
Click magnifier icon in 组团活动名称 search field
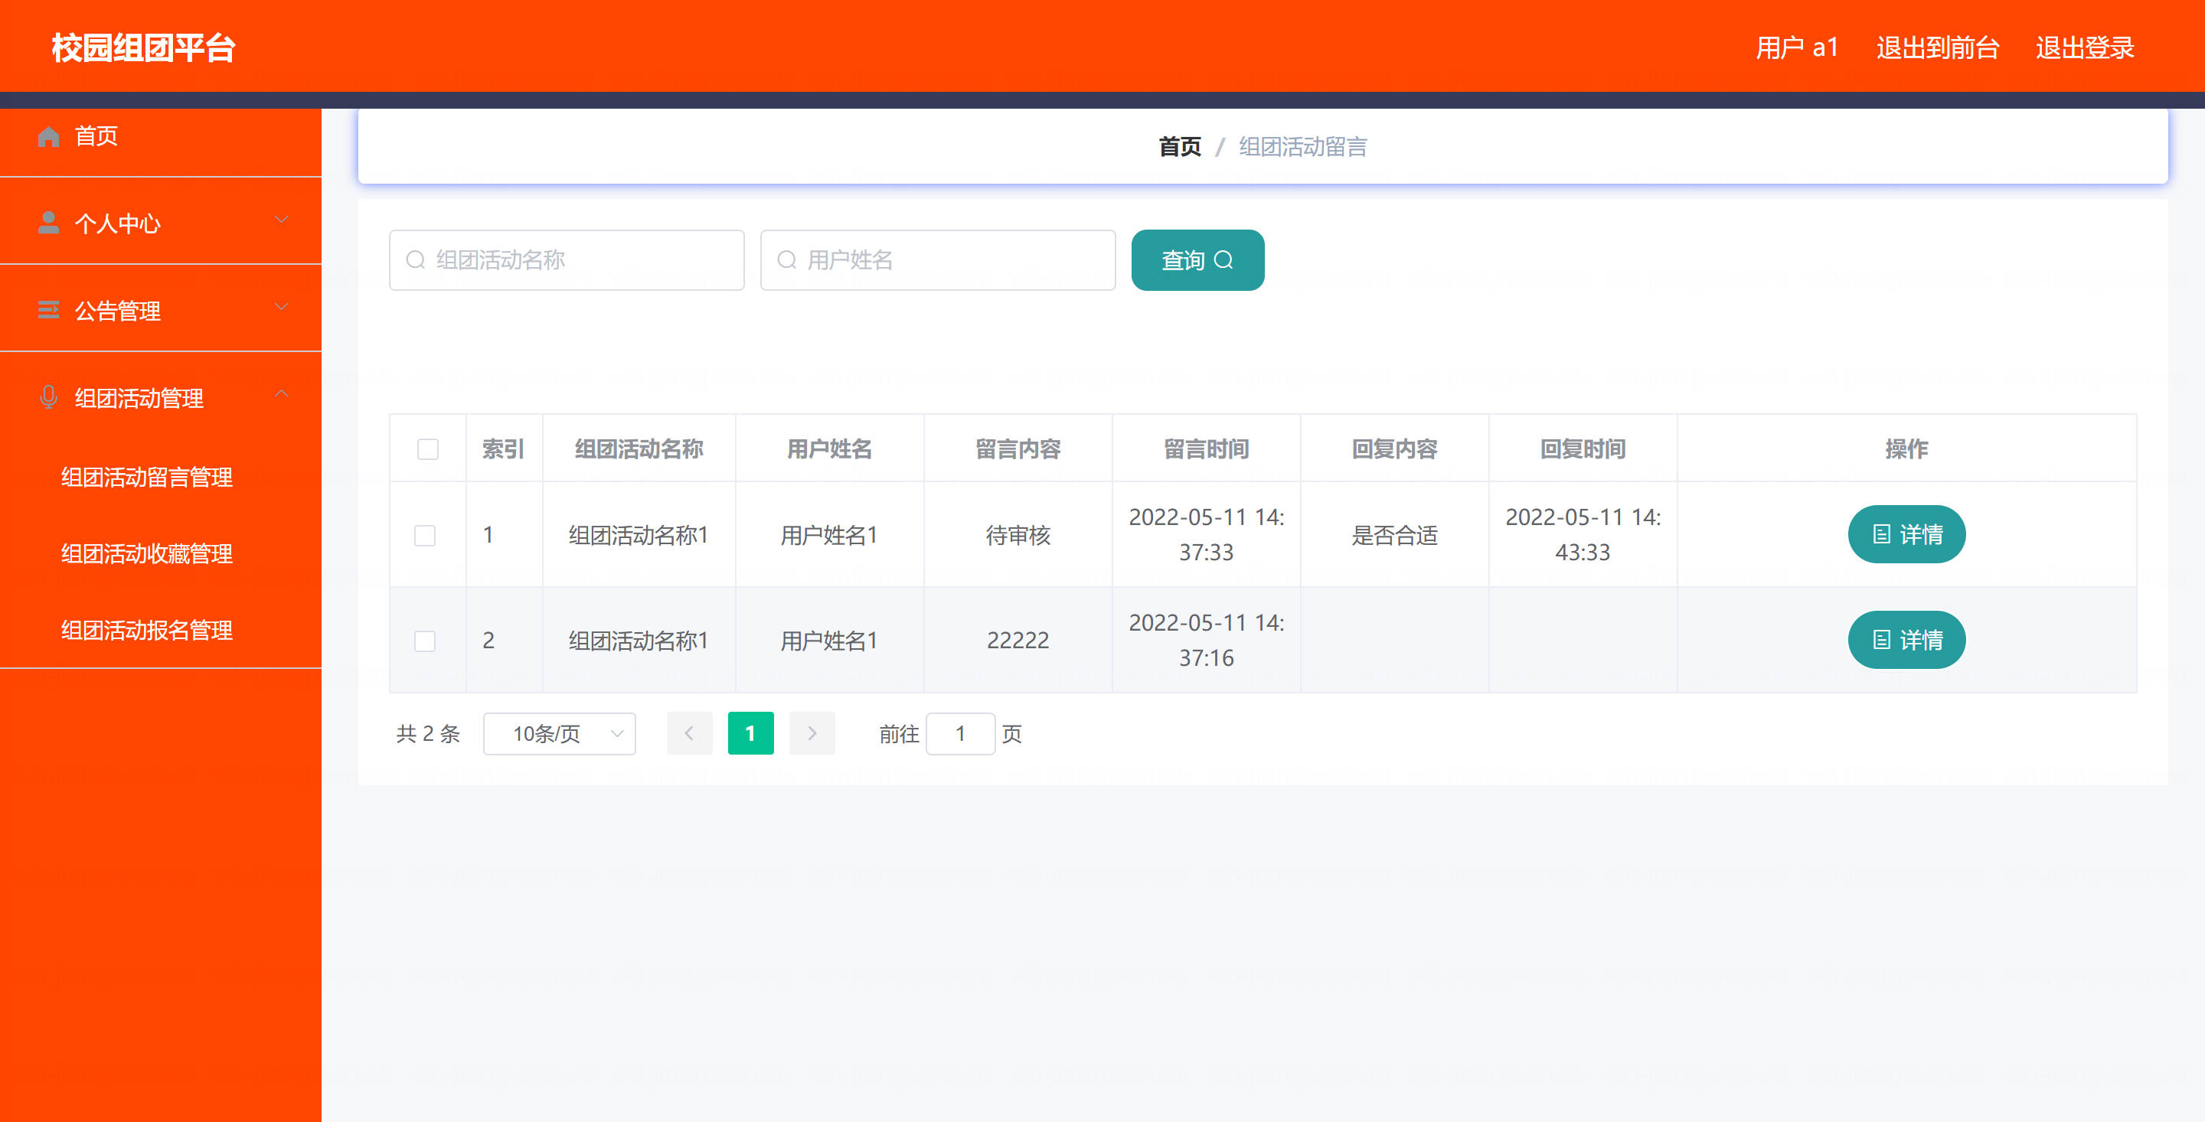point(416,260)
